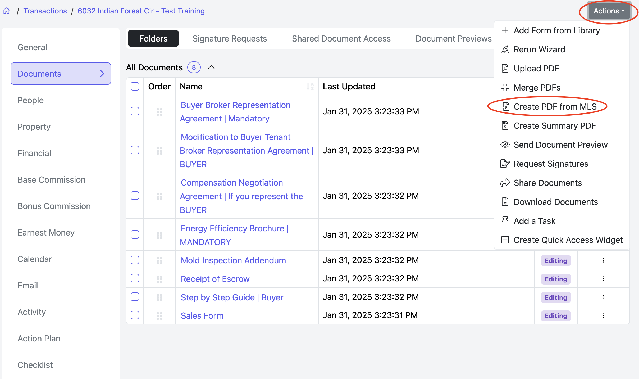This screenshot has height=379, width=639.
Task: Click the Merge PDFs icon
Action: coord(505,88)
